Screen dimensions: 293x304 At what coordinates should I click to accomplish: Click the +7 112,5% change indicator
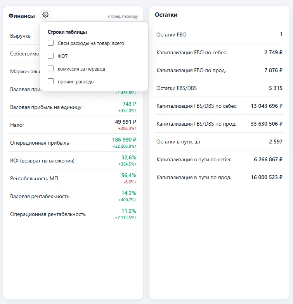pos(126,218)
